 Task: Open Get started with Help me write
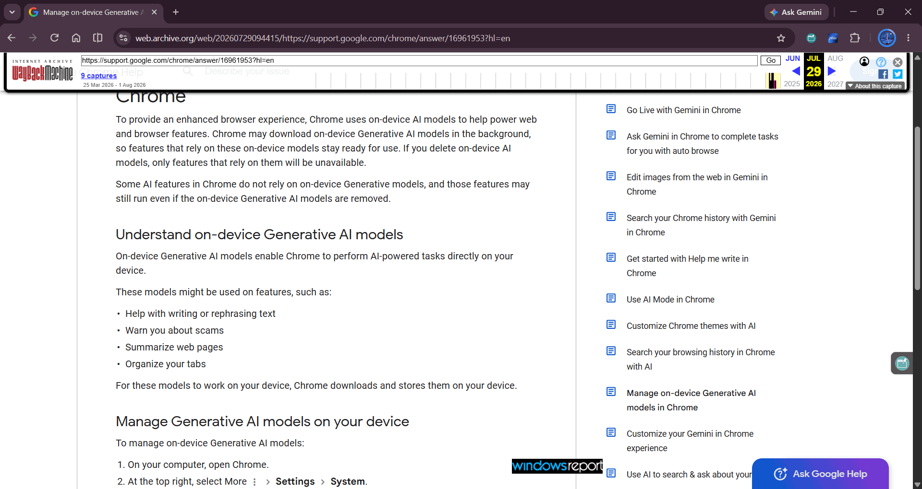pyautogui.click(x=688, y=266)
